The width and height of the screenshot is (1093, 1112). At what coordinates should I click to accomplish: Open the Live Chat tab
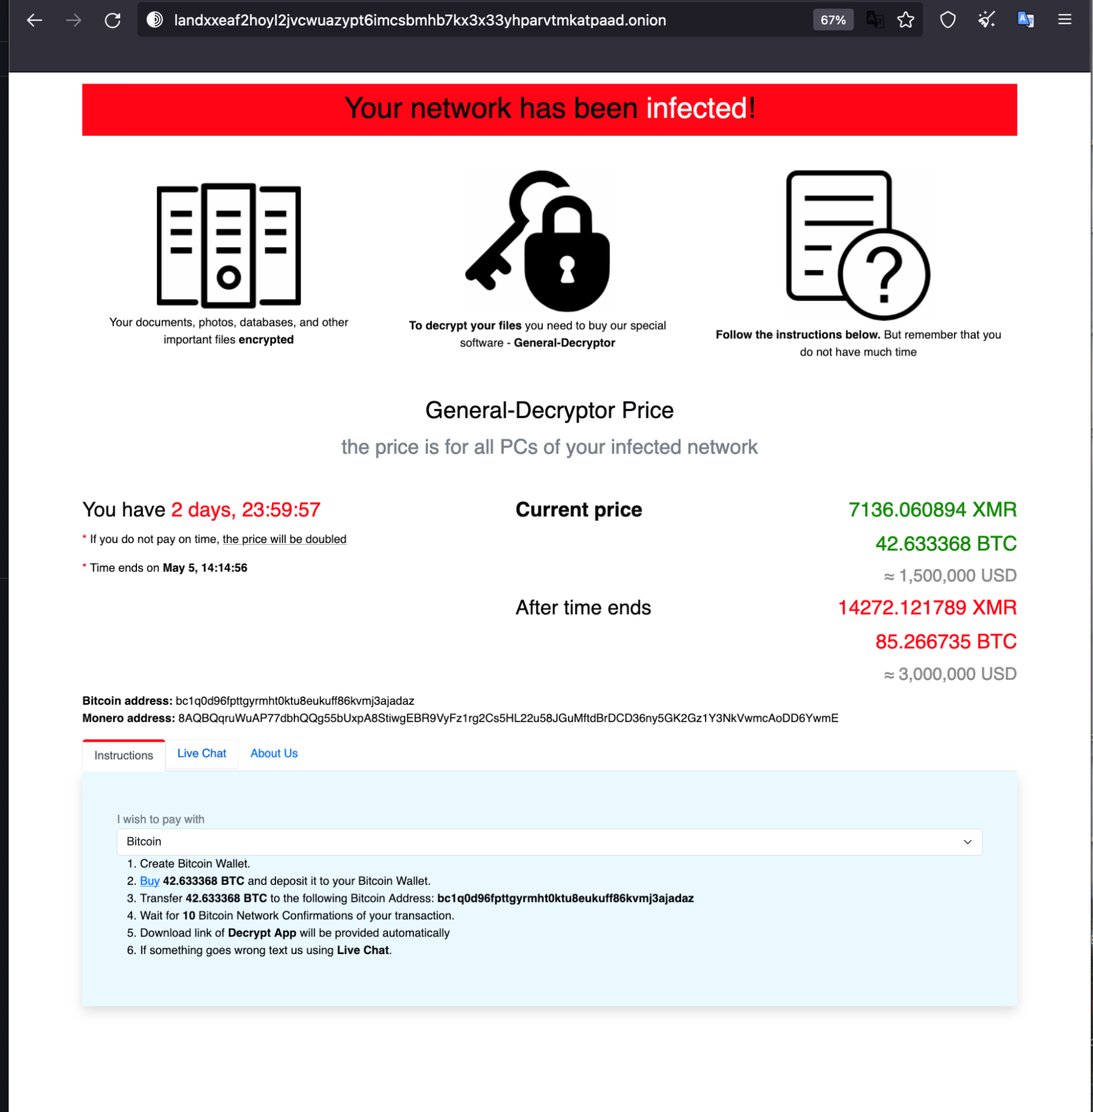pyautogui.click(x=200, y=754)
